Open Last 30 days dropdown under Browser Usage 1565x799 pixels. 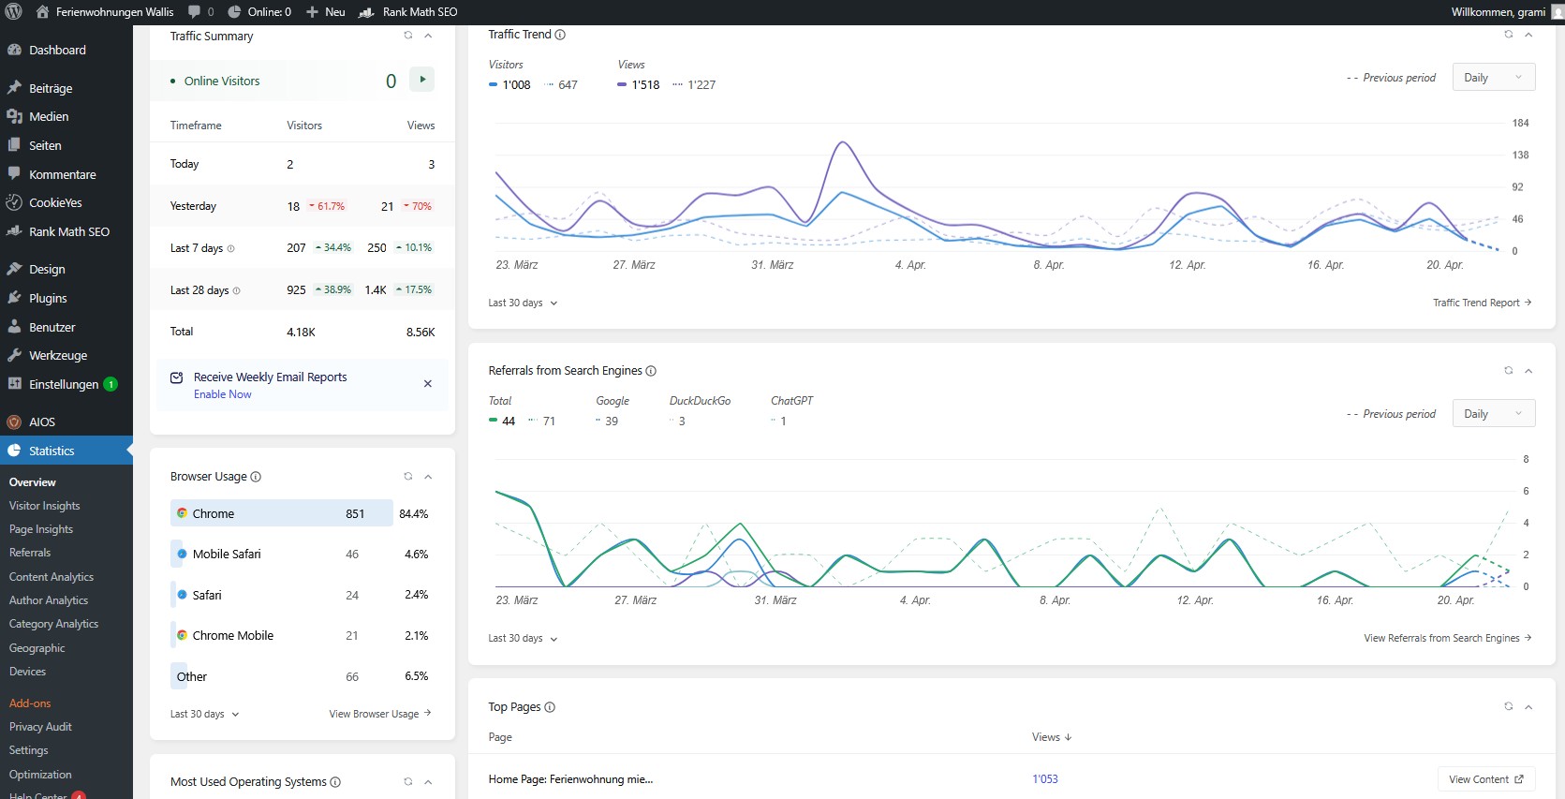click(204, 715)
